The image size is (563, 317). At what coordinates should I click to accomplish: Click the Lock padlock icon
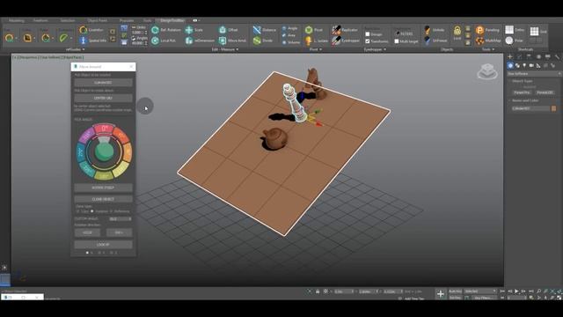[x=457, y=31]
